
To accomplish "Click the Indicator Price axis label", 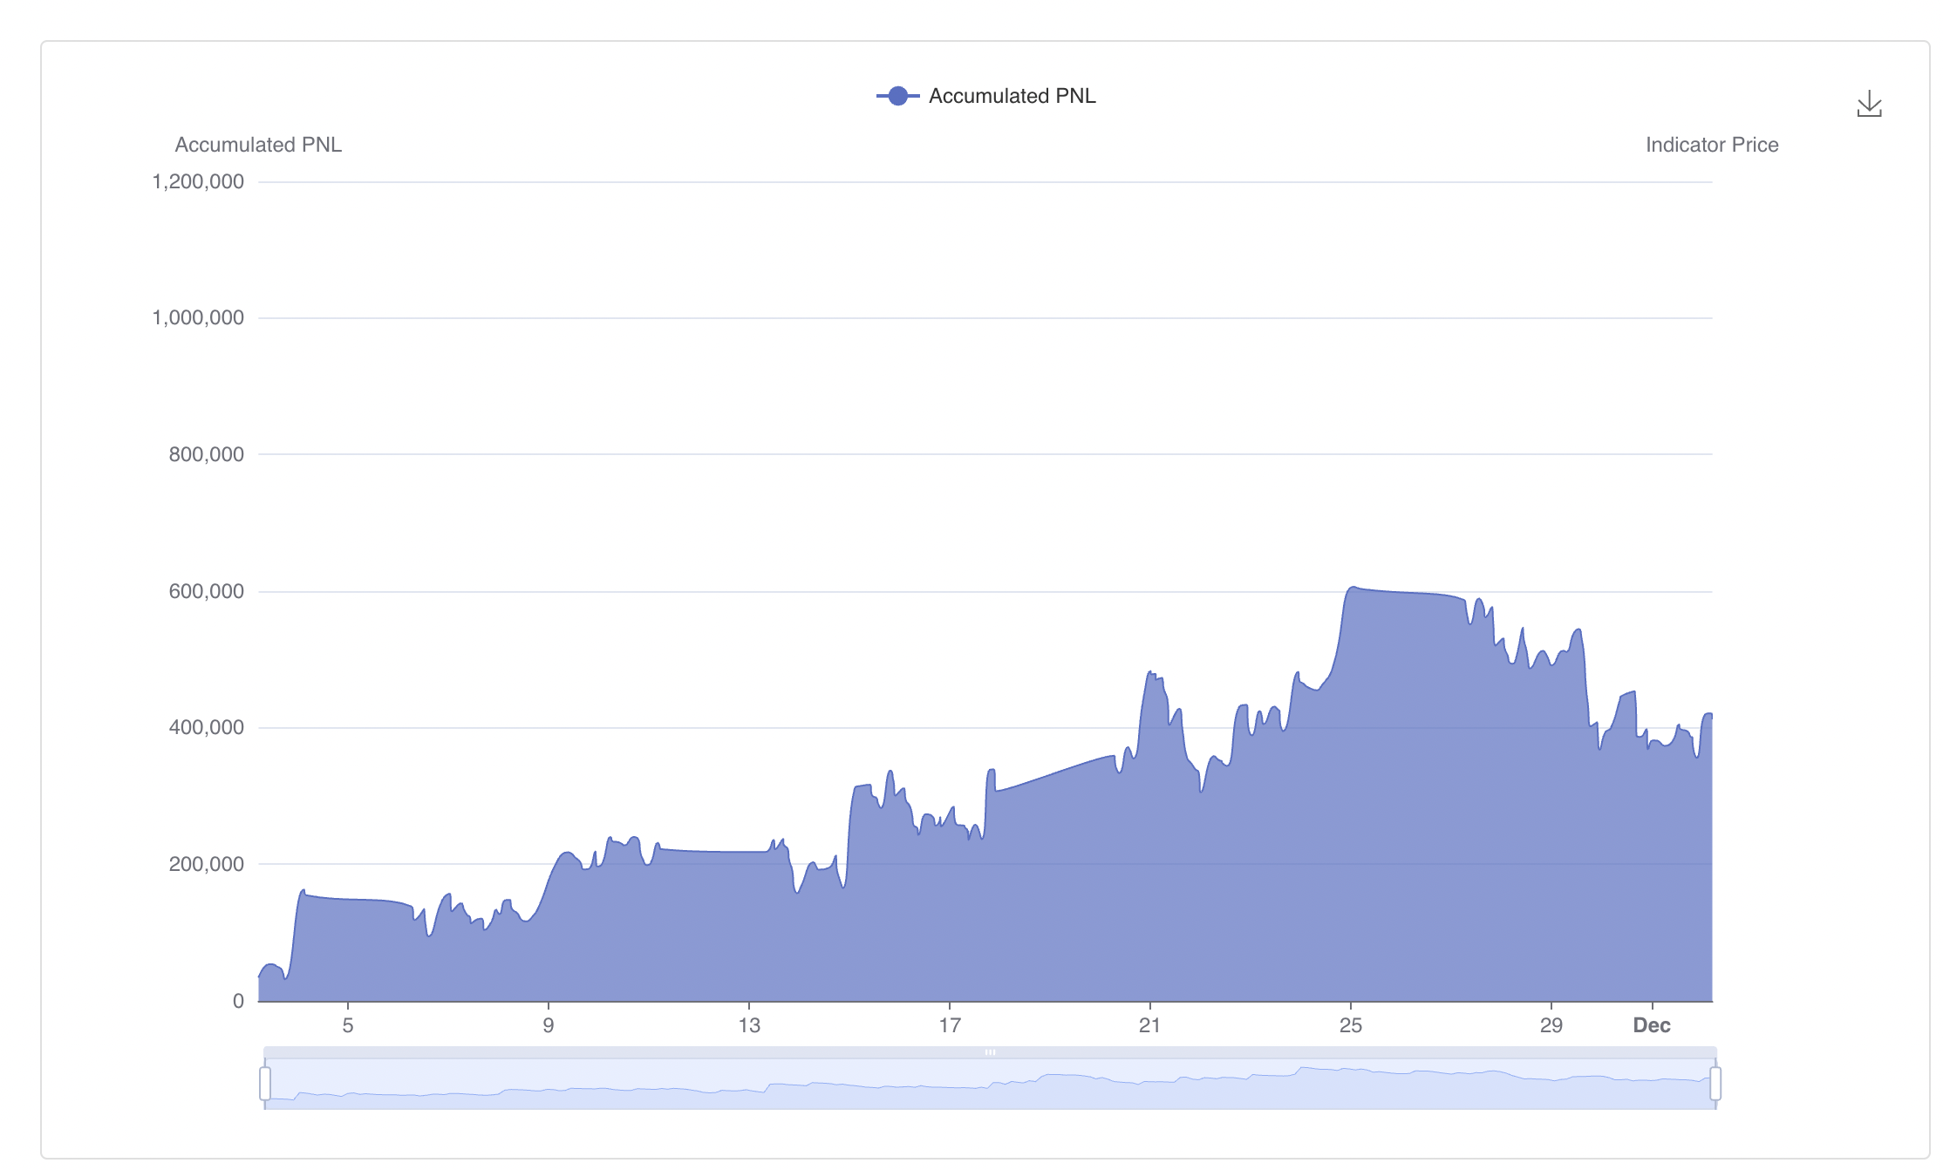I will tap(1712, 145).
